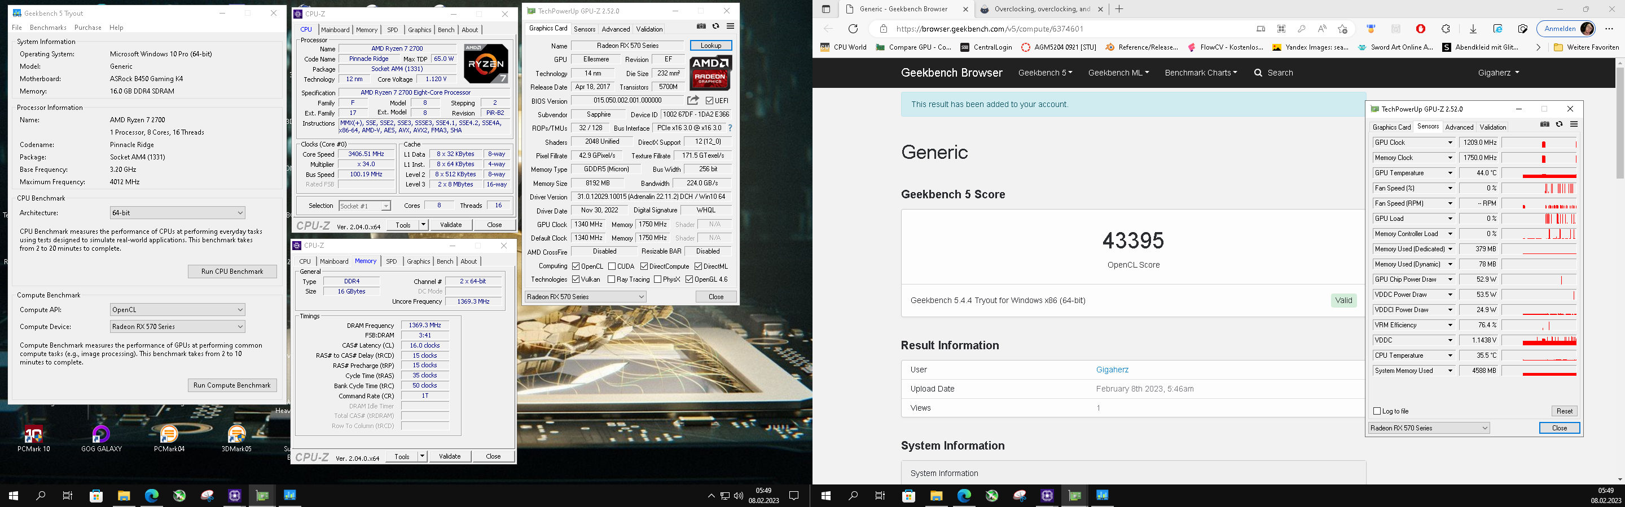
Task: Click camera icon in GPU-Z Sensors window
Action: [x=1544, y=124]
